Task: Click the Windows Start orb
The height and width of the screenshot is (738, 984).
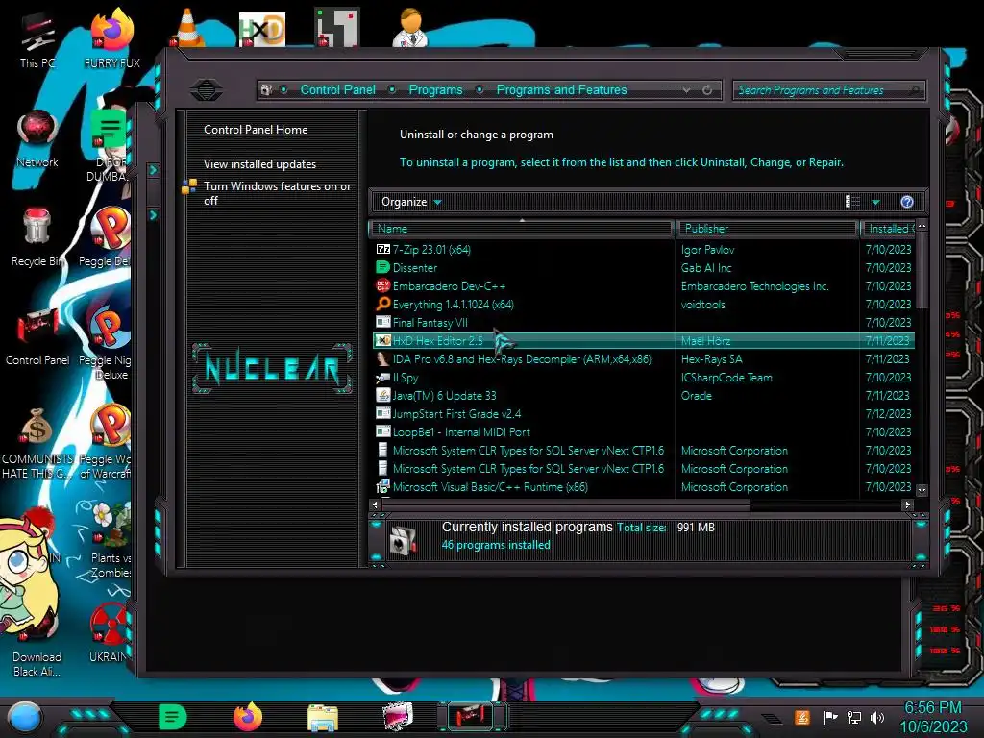Action: pyautogui.click(x=25, y=717)
